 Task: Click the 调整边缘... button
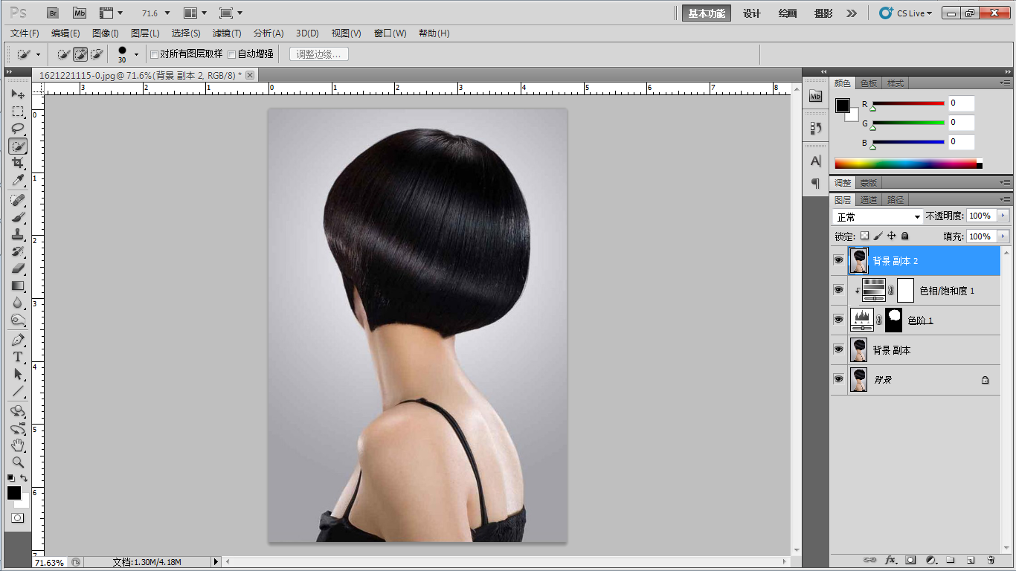click(x=318, y=54)
